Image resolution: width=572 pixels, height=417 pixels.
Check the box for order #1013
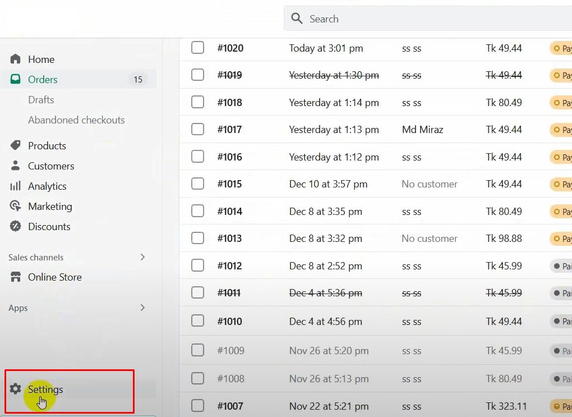pyautogui.click(x=197, y=238)
